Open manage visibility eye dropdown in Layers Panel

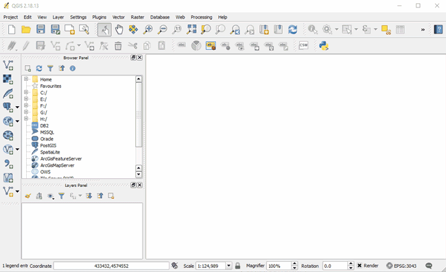(x=51, y=196)
